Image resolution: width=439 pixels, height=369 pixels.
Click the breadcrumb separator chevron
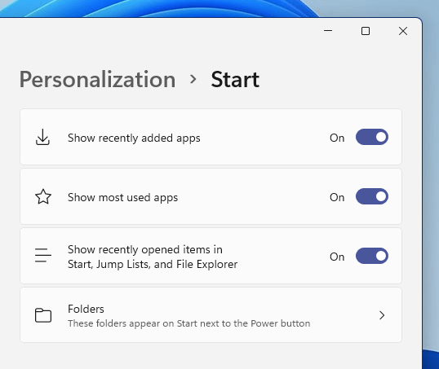(193, 79)
